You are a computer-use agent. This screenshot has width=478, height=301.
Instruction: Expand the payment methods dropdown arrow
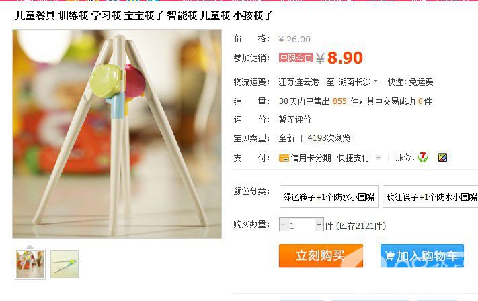point(379,158)
